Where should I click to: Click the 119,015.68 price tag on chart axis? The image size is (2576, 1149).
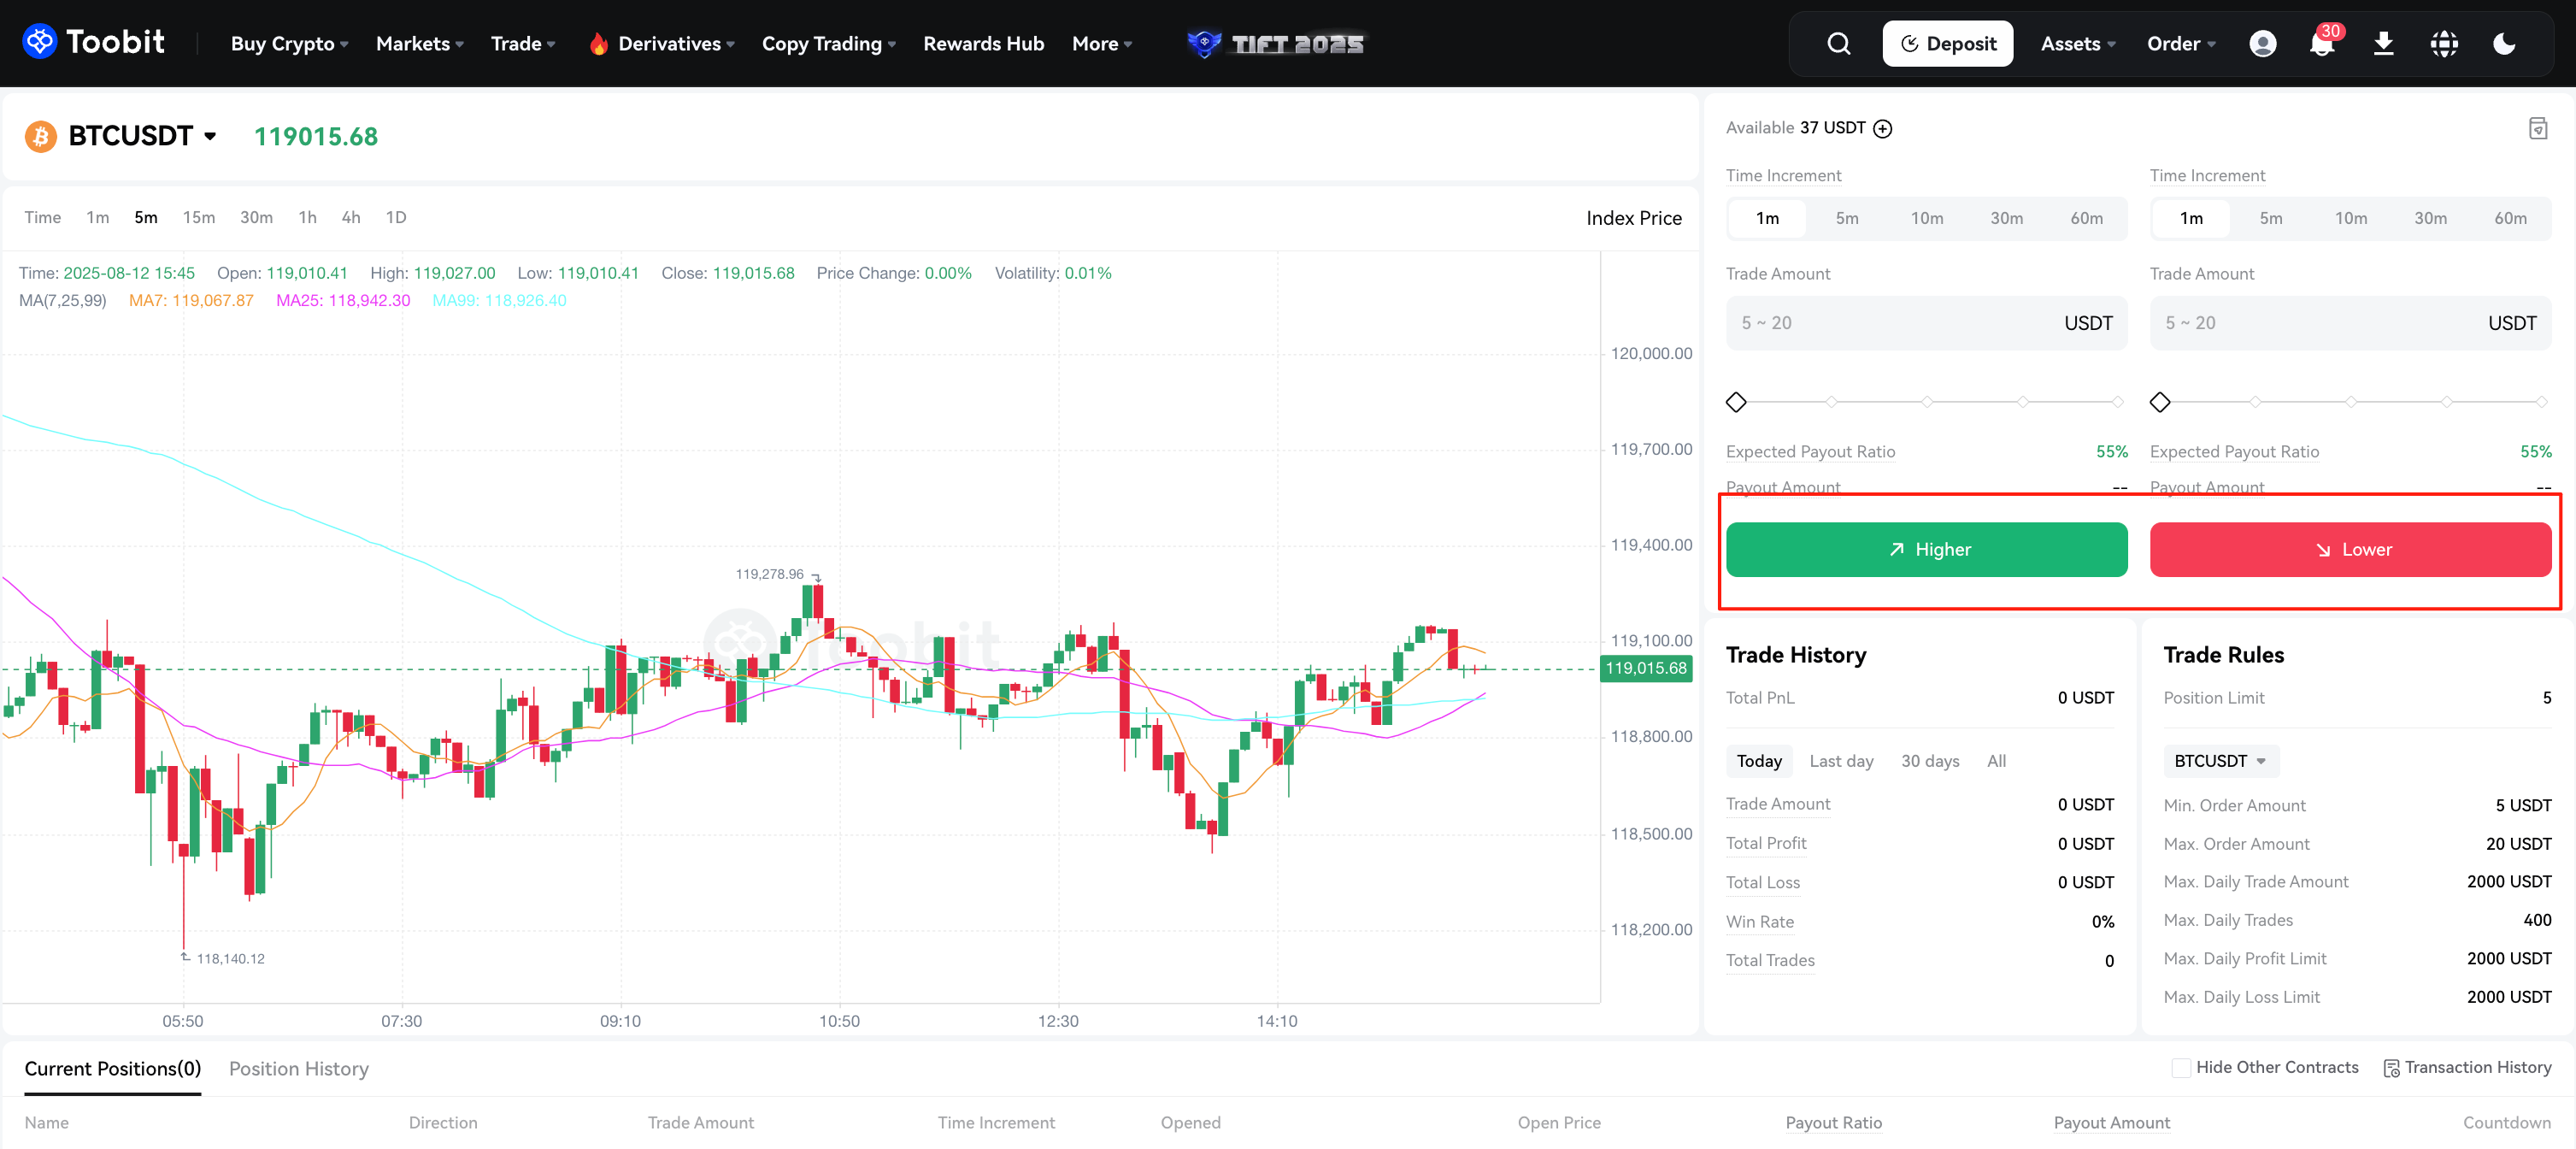pyautogui.click(x=1645, y=668)
